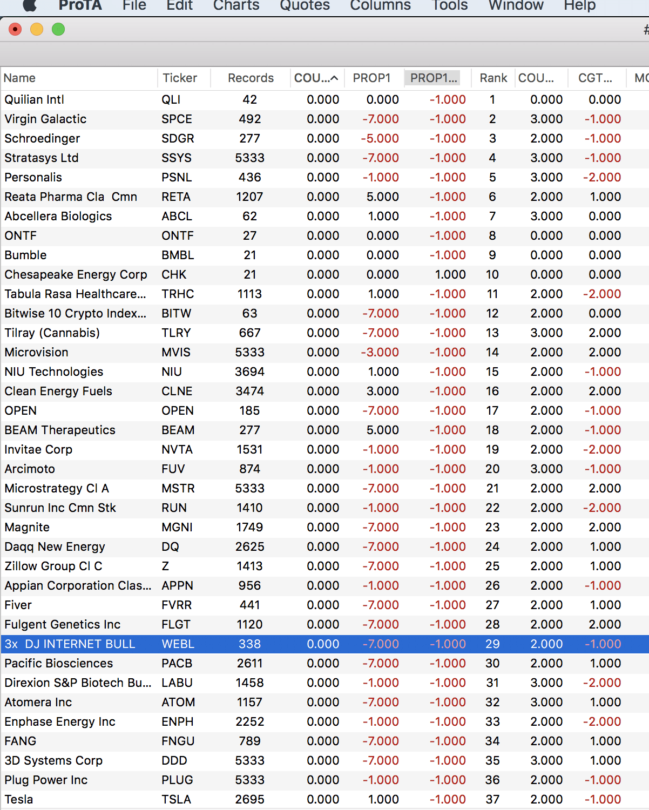Select the Plug Power Inc row
This screenshot has width=649, height=810.
click(324, 780)
